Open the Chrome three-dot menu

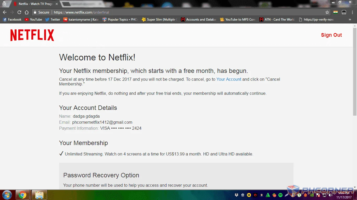pyautogui.click(x=352, y=12)
